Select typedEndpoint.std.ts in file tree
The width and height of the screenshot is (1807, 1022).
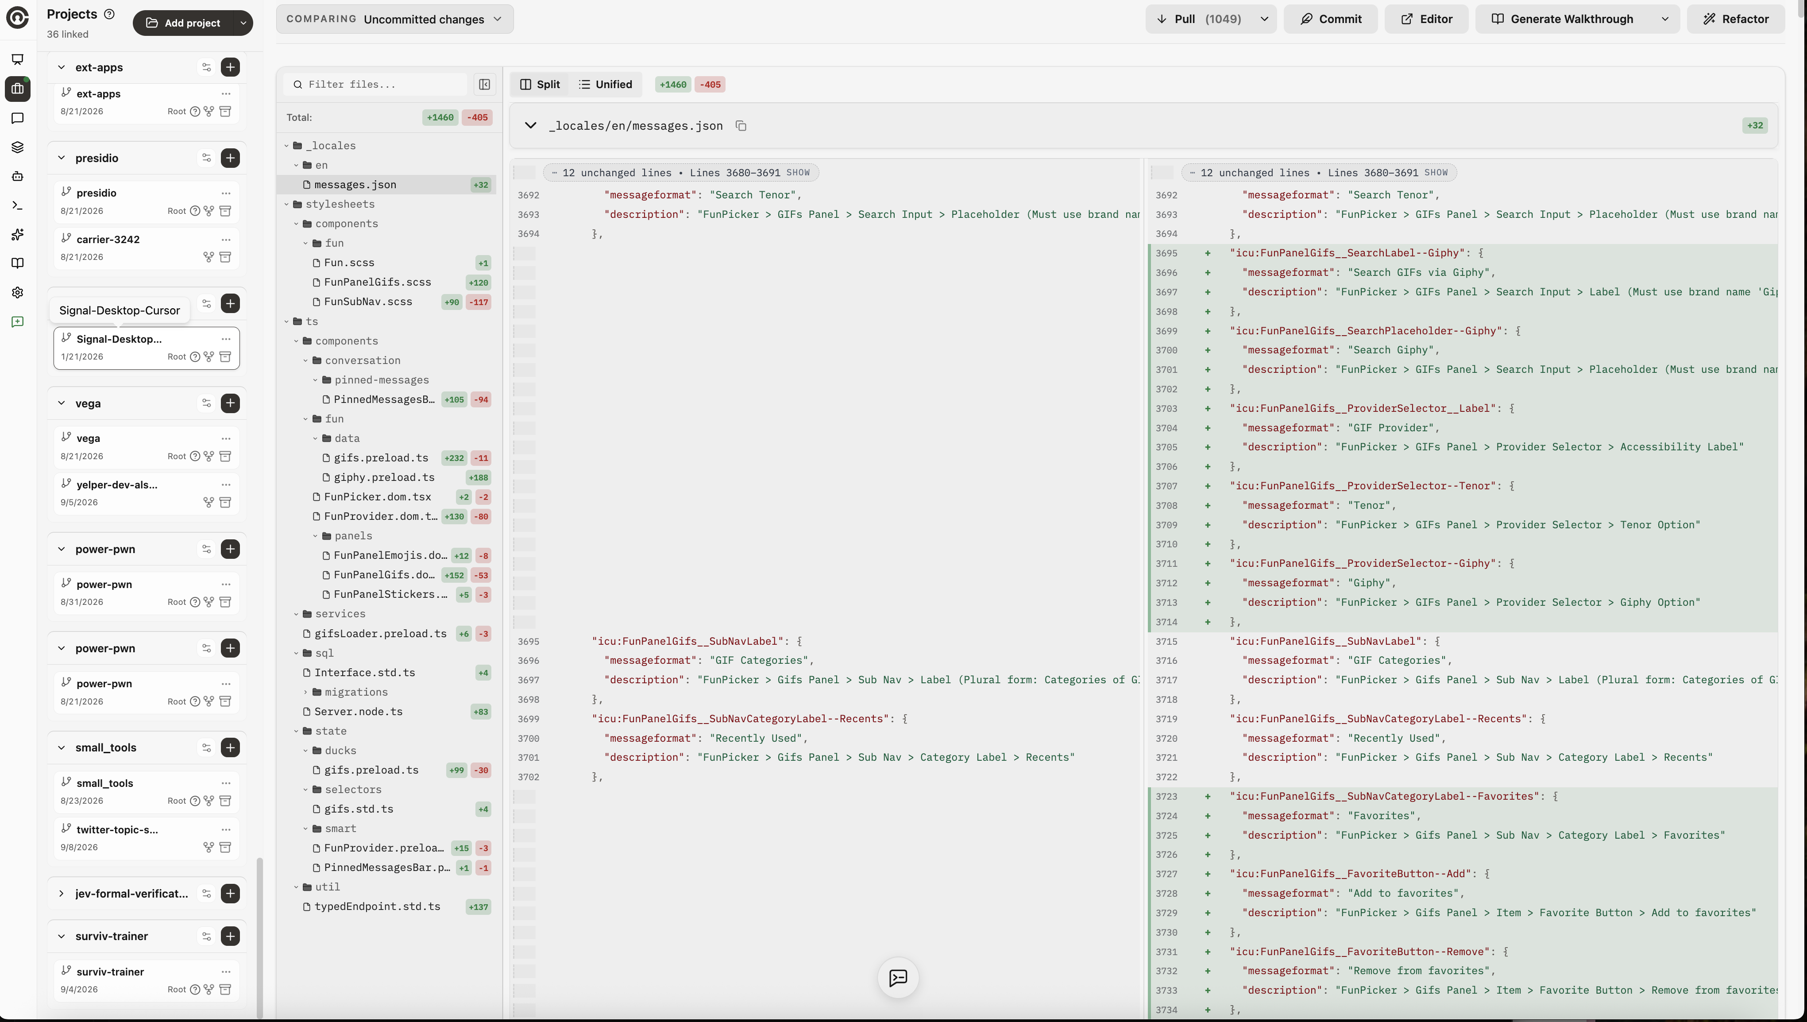387,906
